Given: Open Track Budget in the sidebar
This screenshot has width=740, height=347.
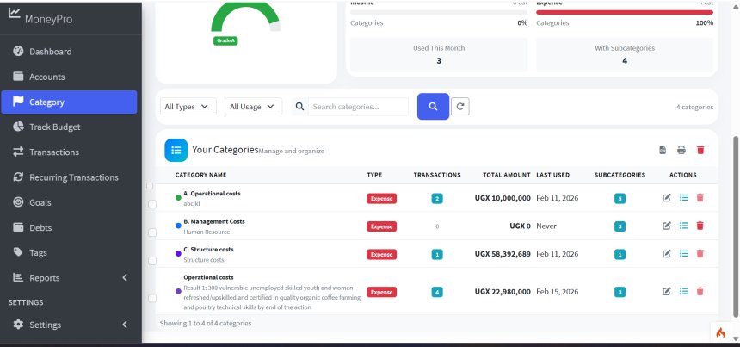Looking at the screenshot, I should point(55,127).
